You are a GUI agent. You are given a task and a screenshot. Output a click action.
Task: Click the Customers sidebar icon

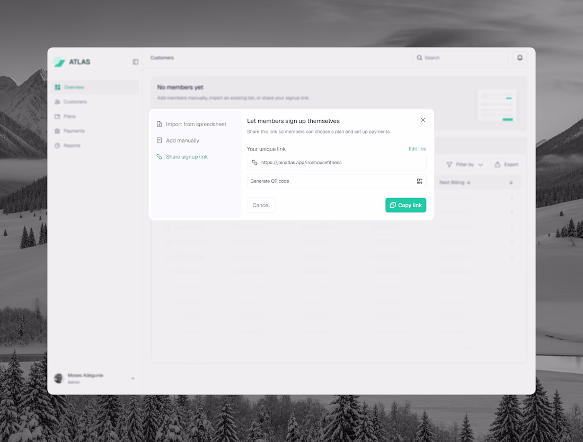[x=57, y=102]
